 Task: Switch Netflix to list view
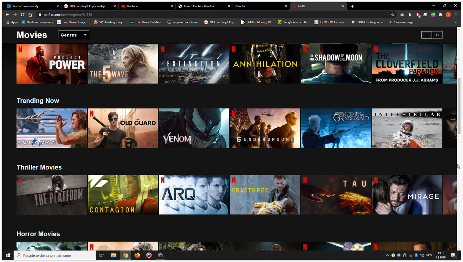click(x=427, y=35)
